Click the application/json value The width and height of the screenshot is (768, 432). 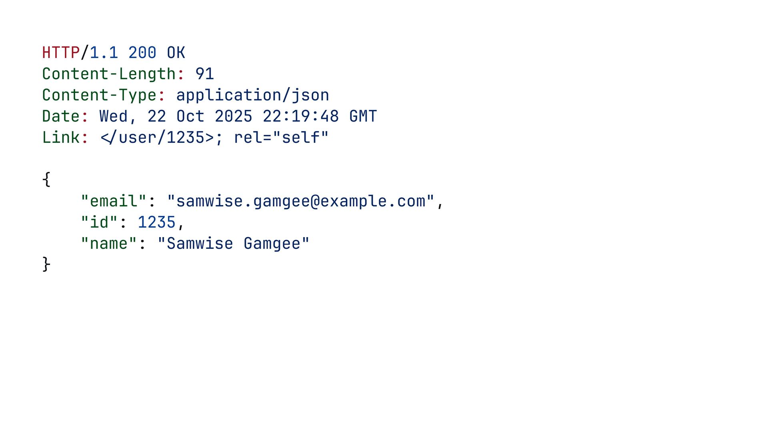(x=252, y=95)
